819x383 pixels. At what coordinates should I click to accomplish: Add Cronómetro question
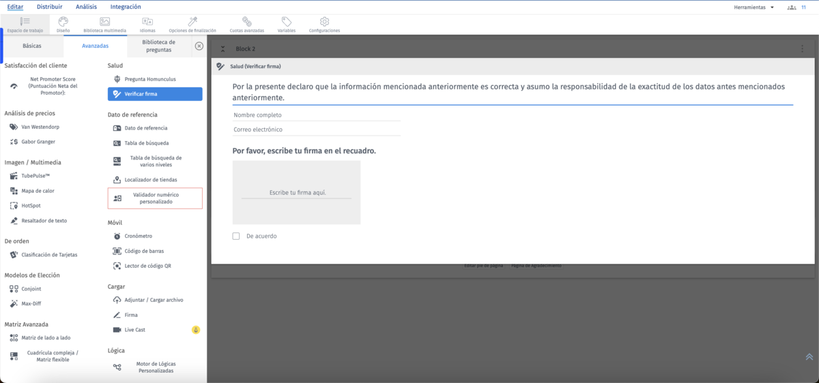coord(139,236)
